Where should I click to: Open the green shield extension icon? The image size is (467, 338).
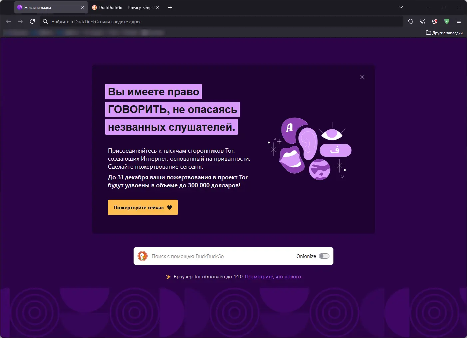[x=447, y=21]
